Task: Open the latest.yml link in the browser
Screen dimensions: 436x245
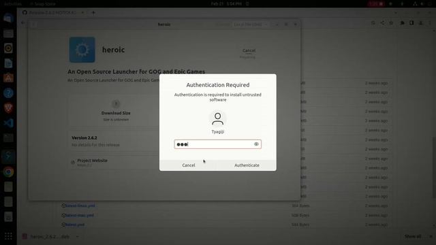Action: pyautogui.click(x=75, y=225)
